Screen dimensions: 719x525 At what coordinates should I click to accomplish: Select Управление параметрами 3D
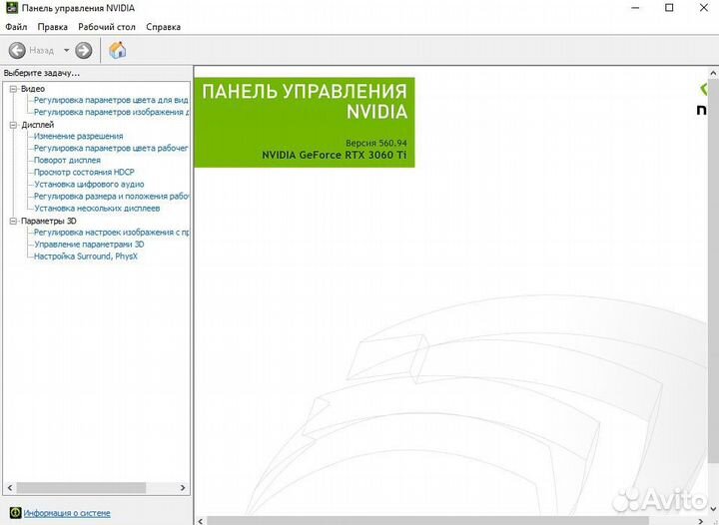[x=89, y=245]
